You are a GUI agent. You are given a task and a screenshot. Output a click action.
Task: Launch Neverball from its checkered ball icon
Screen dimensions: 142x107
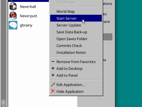13,6
